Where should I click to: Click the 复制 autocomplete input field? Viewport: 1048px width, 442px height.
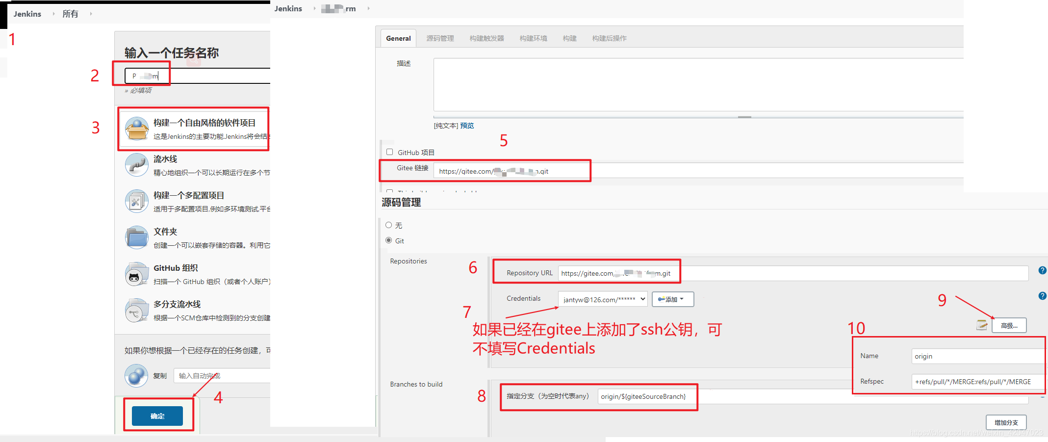[x=222, y=376]
